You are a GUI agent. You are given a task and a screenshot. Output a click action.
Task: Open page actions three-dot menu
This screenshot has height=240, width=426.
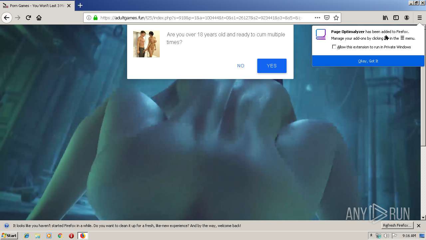[318, 18]
